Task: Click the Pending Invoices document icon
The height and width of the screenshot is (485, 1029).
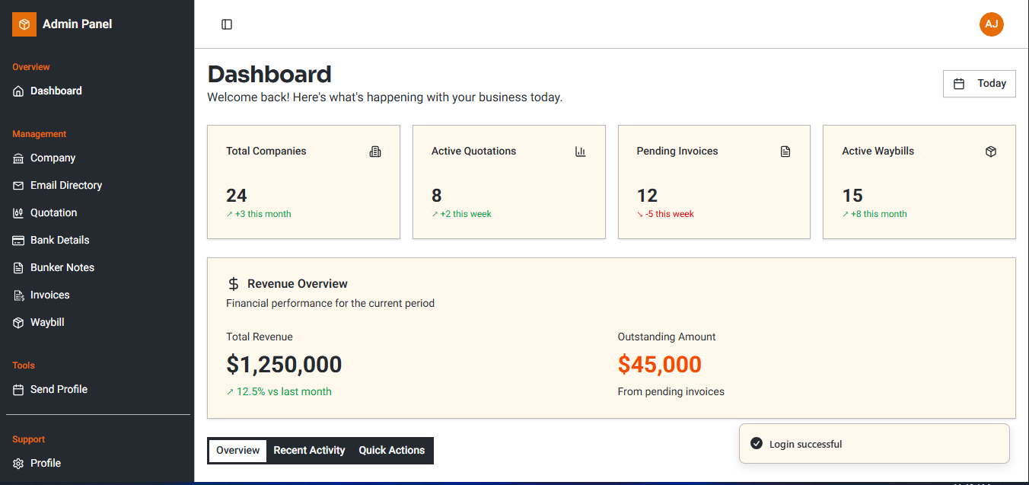Action: 785,152
